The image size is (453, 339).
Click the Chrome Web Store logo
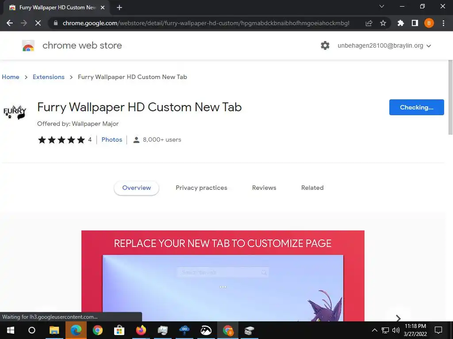28,45
